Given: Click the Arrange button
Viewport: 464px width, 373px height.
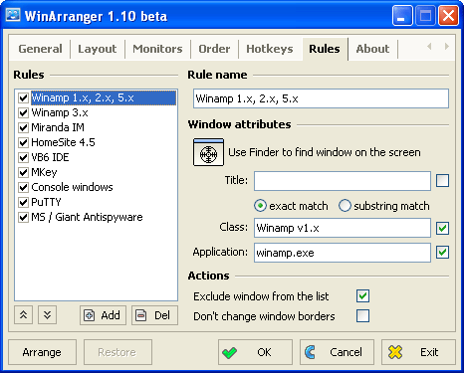Looking at the screenshot, I should tap(42, 352).
